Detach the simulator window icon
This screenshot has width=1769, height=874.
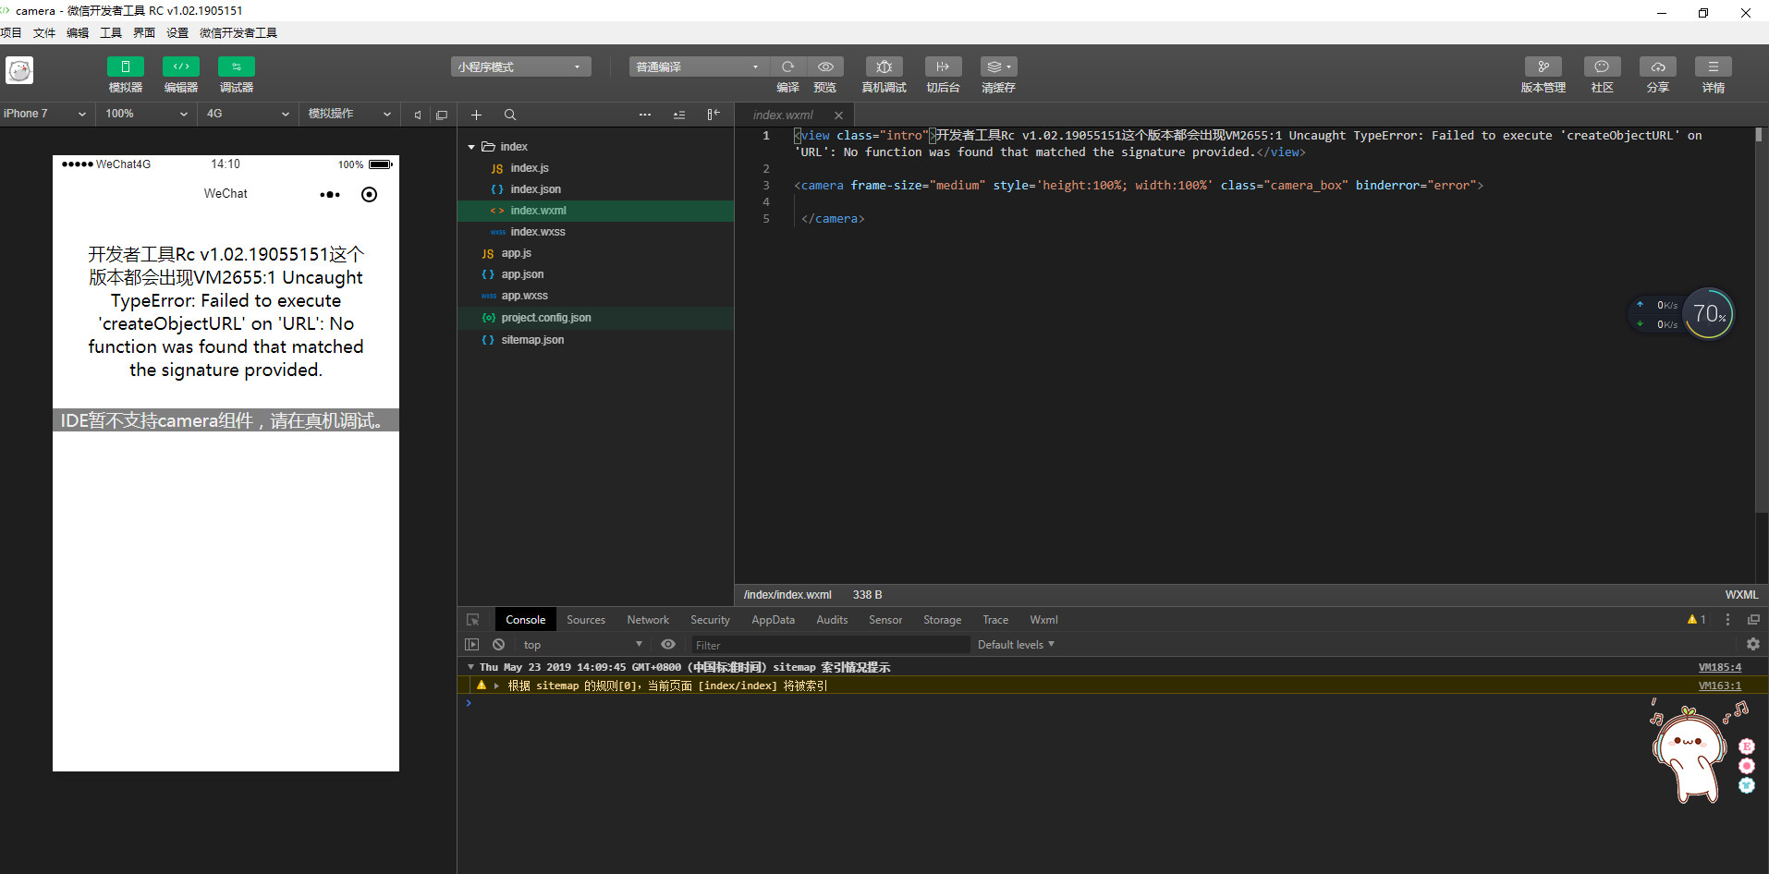coord(442,115)
